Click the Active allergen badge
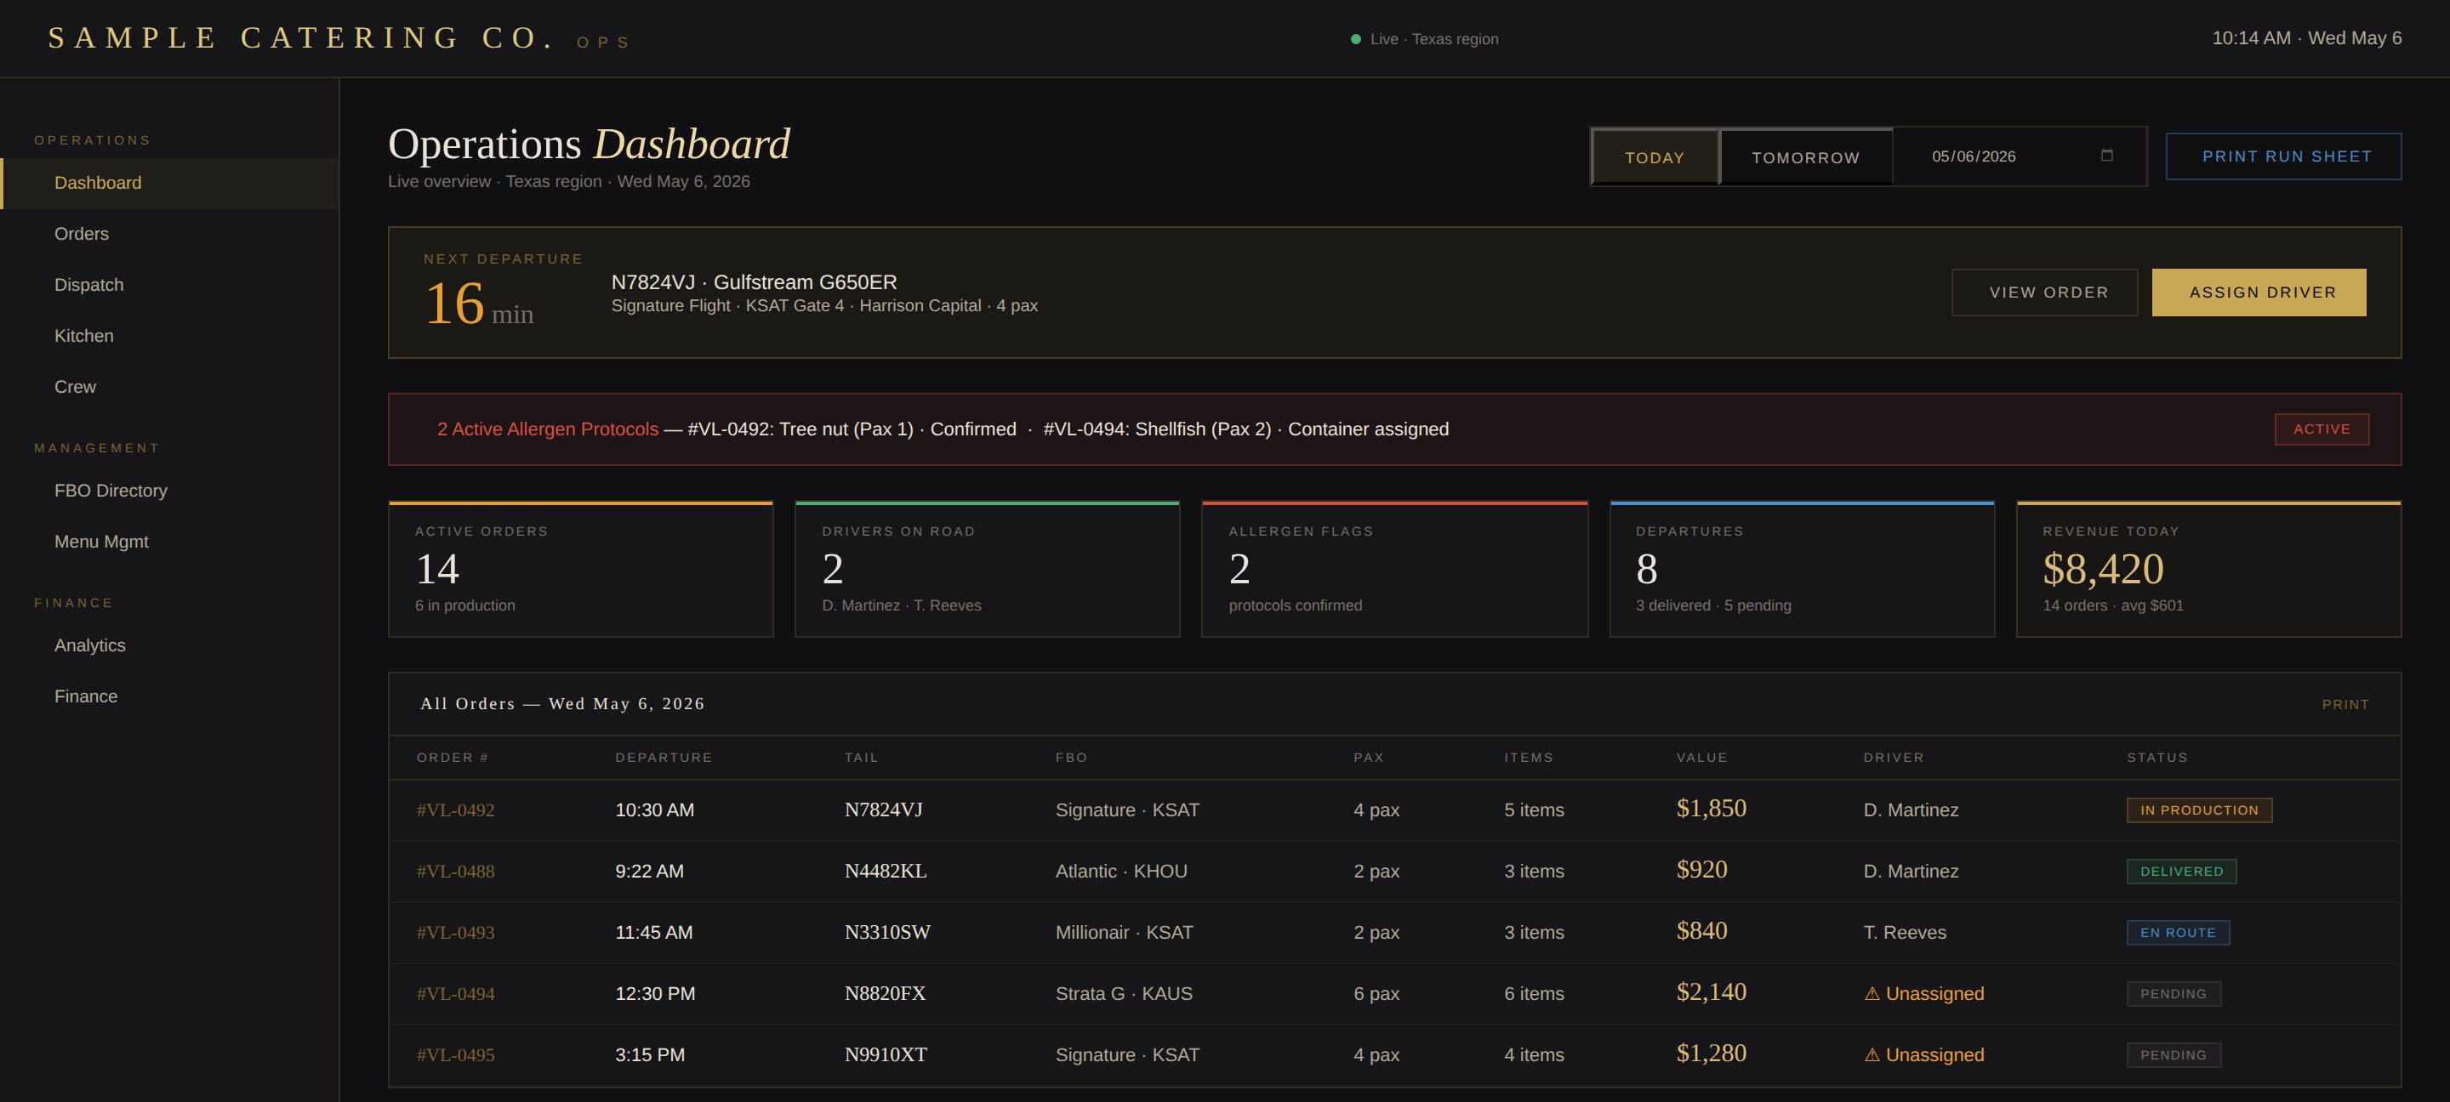Image resolution: width=2450 pixels, height=1102 pixels. point(2322,429)
